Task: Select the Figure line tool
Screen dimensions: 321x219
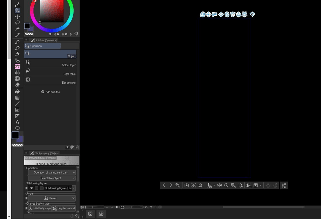Action: point(17,104)
